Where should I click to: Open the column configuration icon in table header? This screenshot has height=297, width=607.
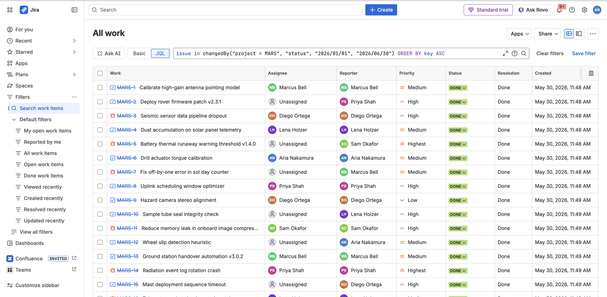[591, 73]
